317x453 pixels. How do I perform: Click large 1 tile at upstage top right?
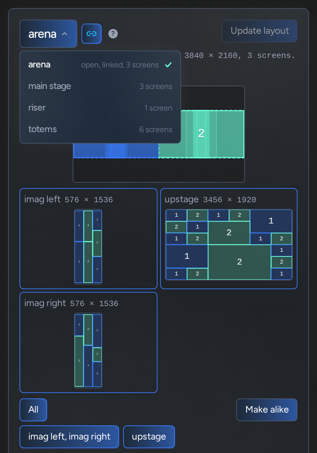pos(271,221)
